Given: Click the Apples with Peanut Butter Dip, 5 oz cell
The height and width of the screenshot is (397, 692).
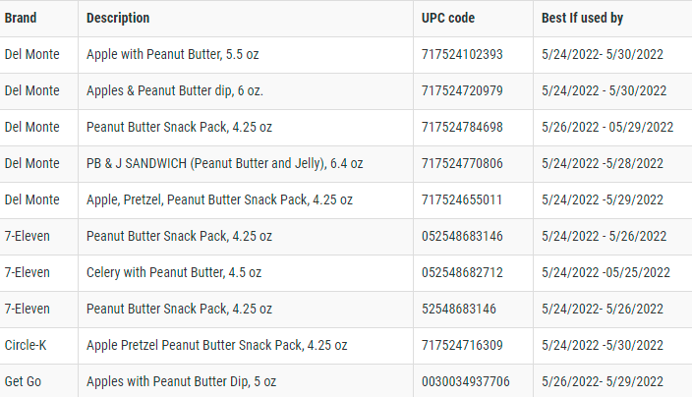Looking at the screenshot, I should pyautogui.click(x=182, y=381).
